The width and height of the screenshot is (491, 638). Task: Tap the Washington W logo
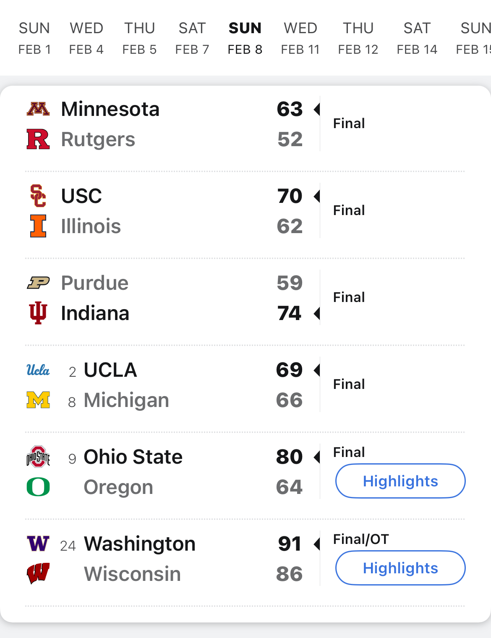[x=38, y=543]
